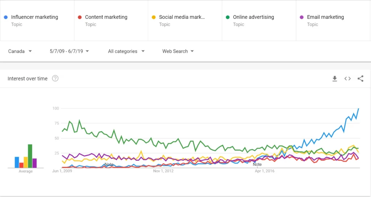371x197 pixels.
Task: Click the Note marker near 2011
Action: click(109, 164)
